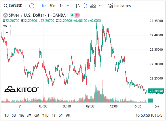Collapse the indicator legend with caret button
The image size is (167, 121).
tap(7, 32)
